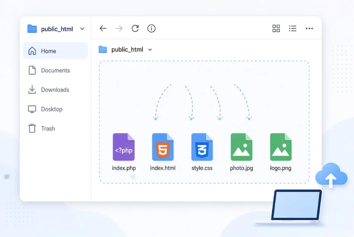Screen dimensions: 354x237
Task: Expand the breadcrumb public_html chevron
Action: coord(150,50)
